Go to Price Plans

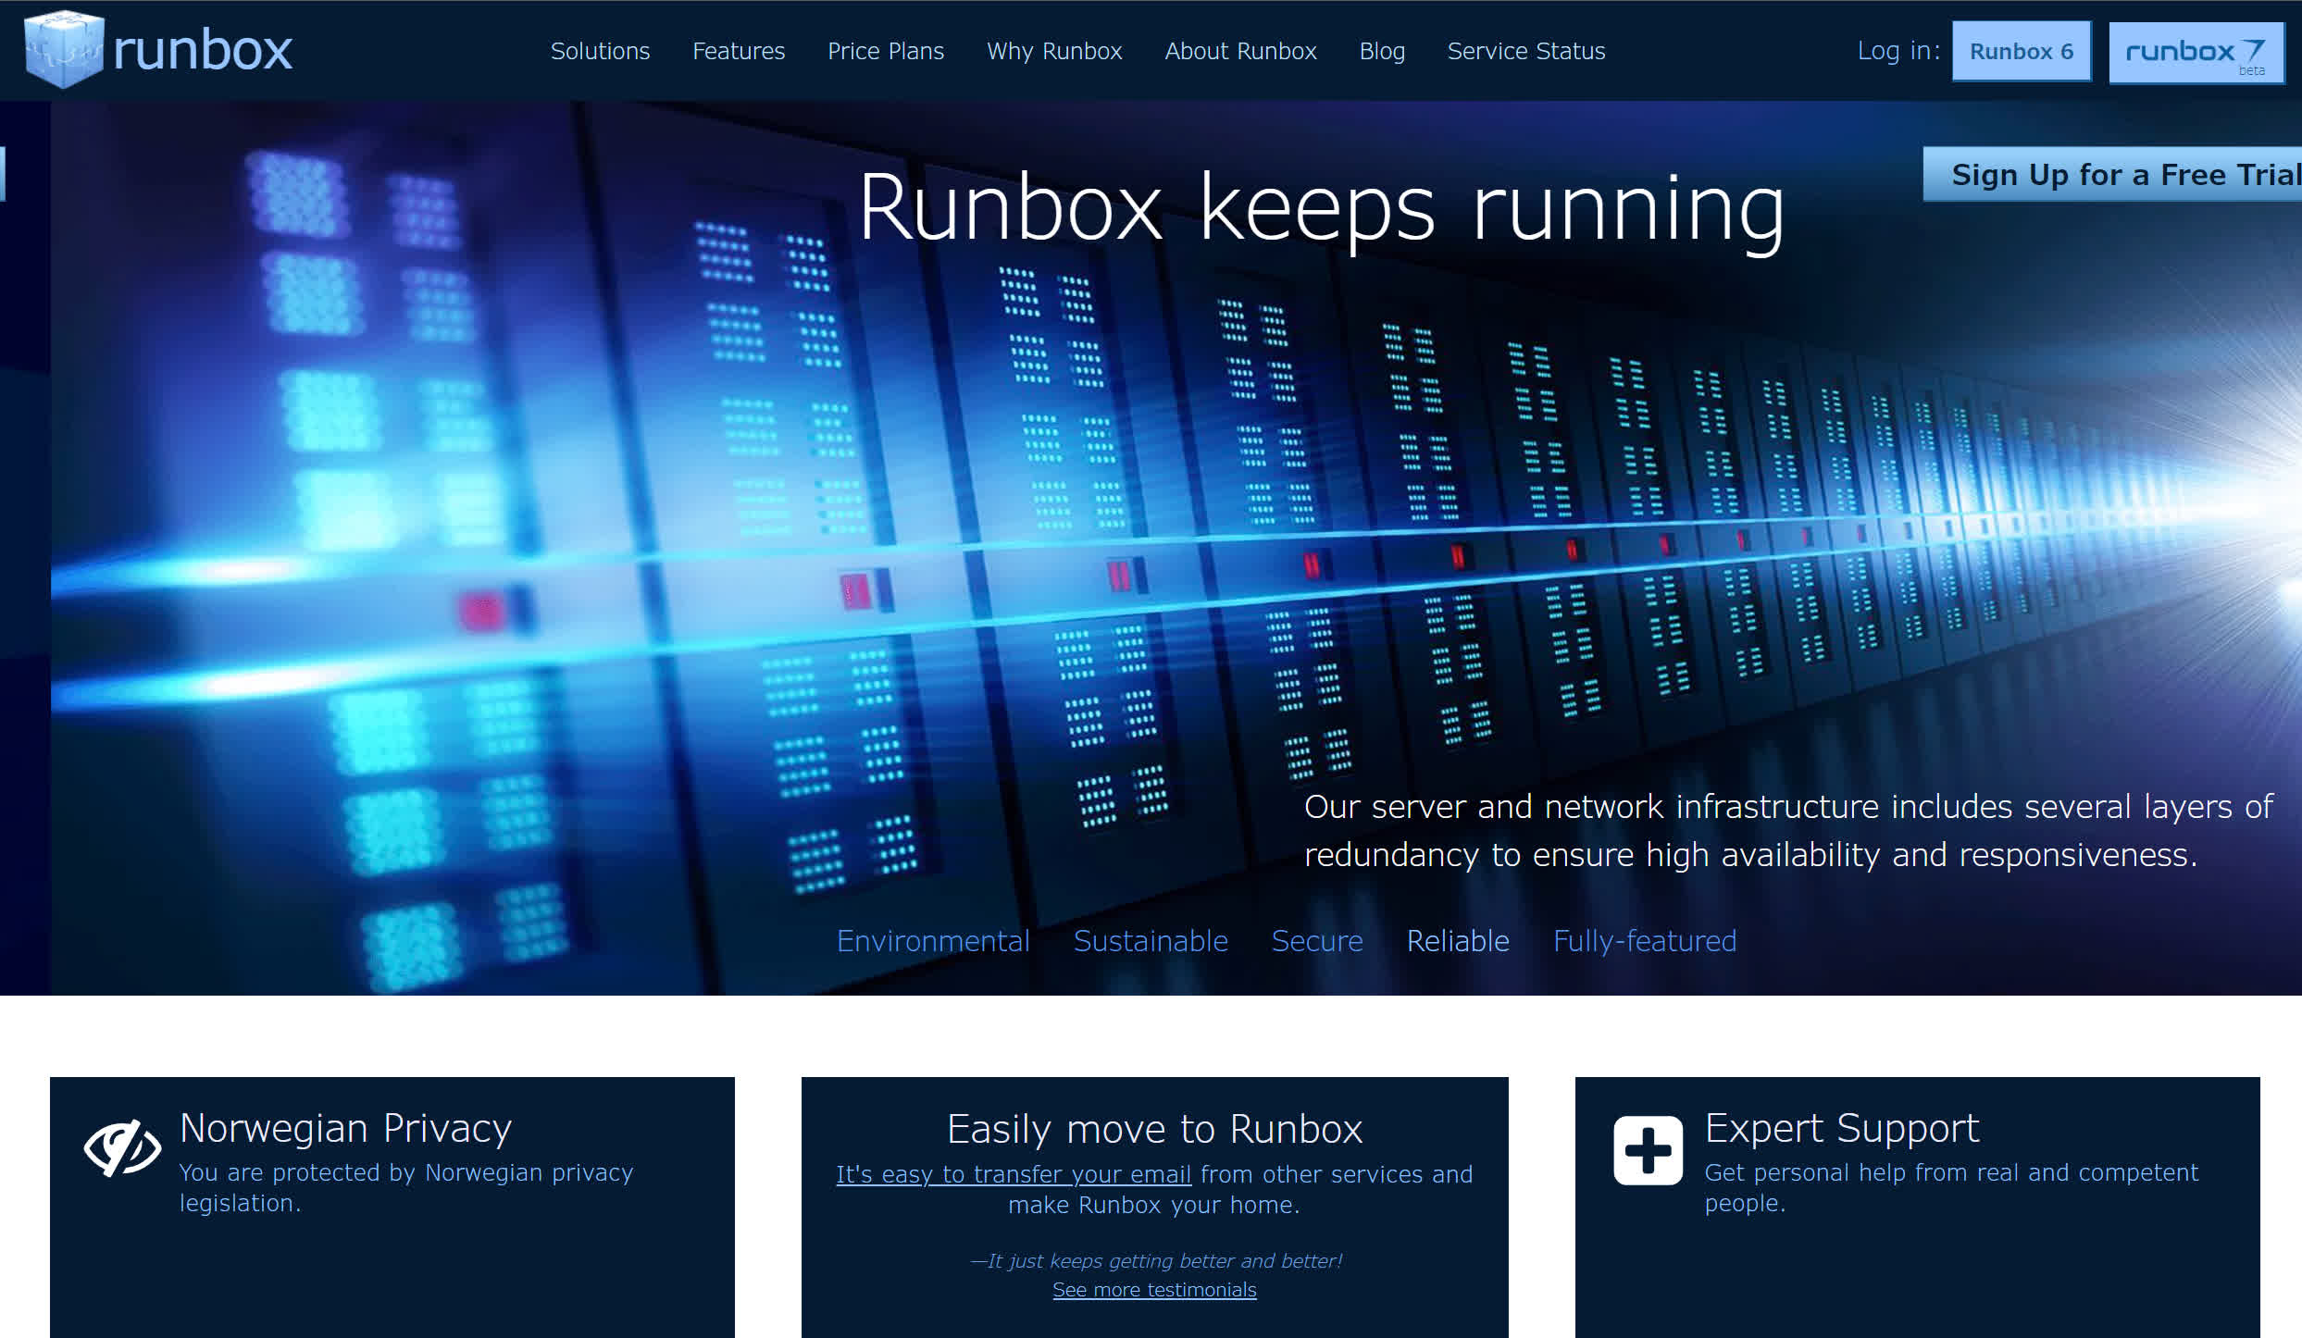tap(886, 51)
